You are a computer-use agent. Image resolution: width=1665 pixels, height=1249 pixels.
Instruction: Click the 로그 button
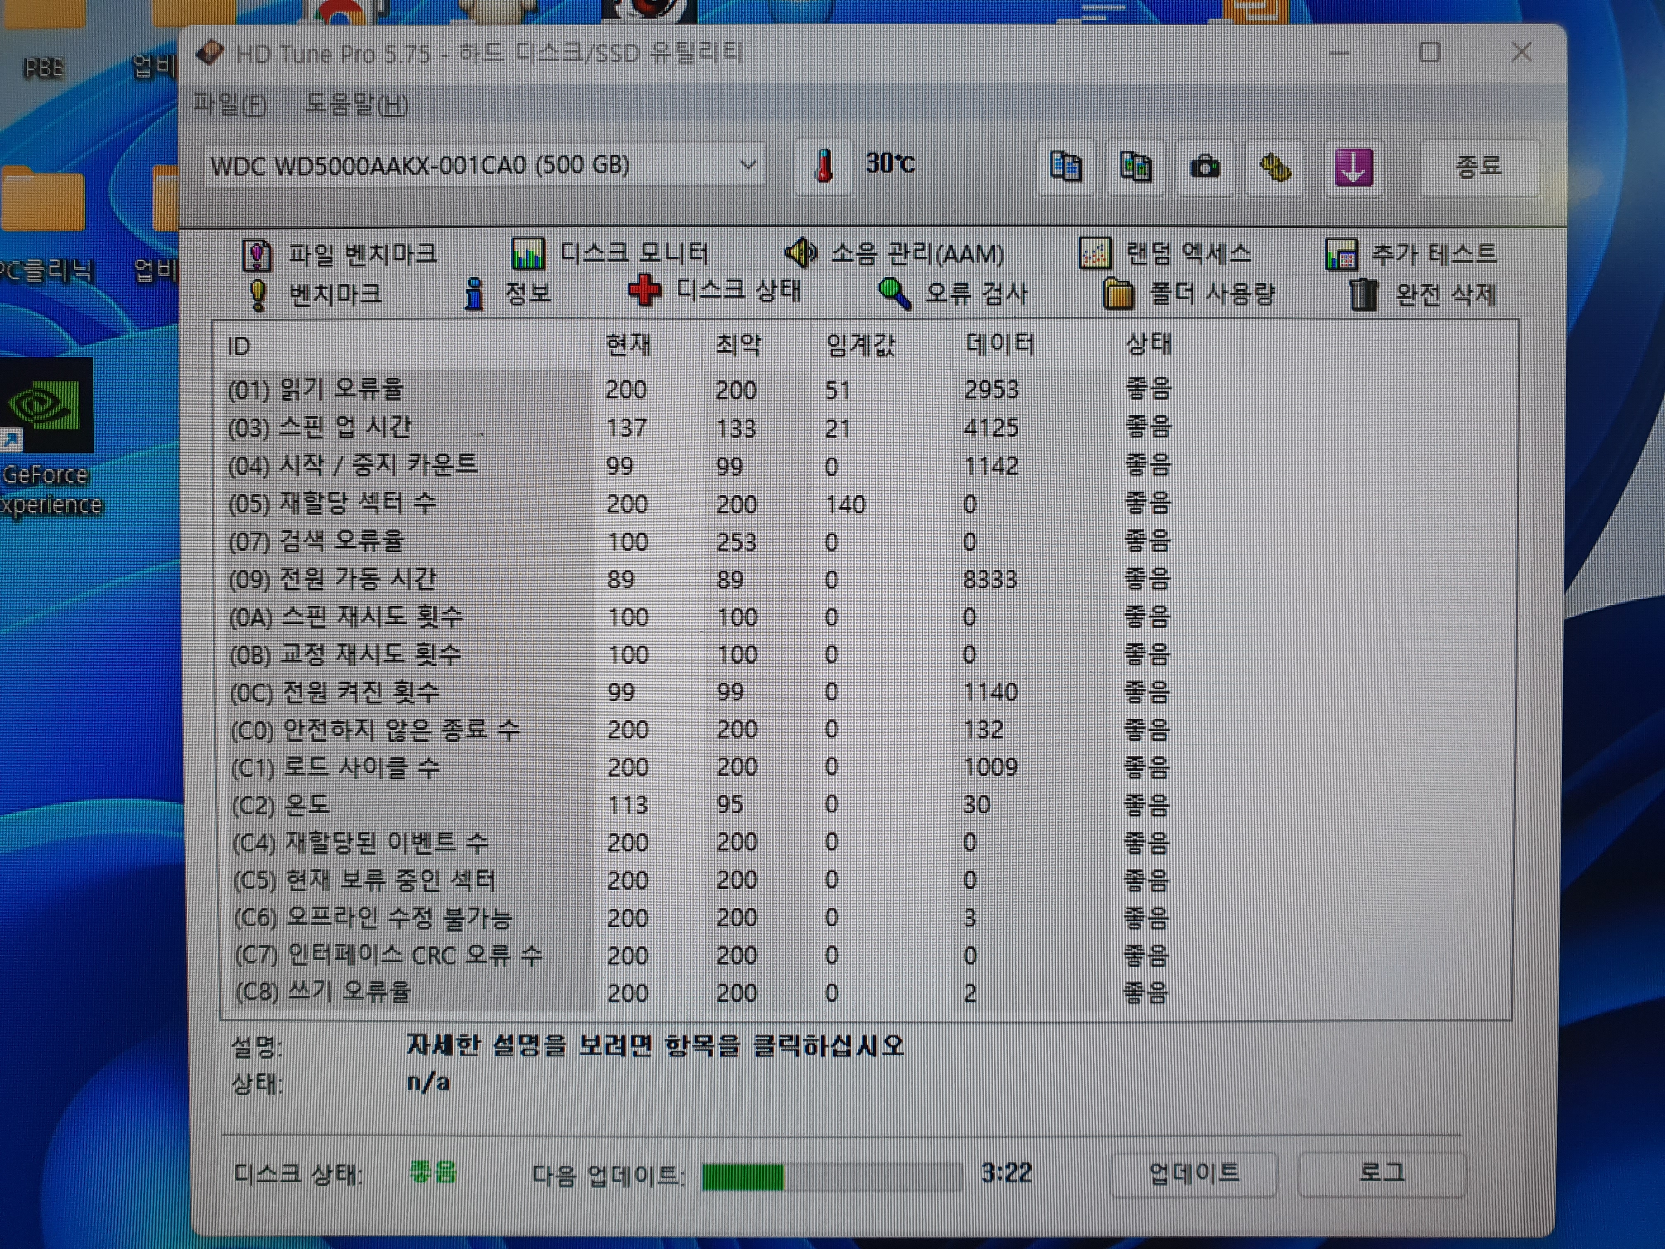tap(1382, 1174)
